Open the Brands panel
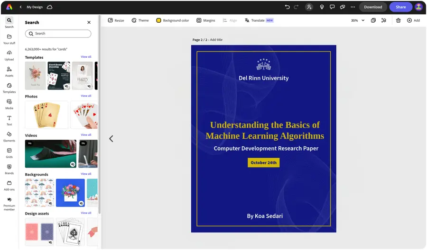The height and width of the screenshot is (250, 427). click(x=9, y=170)
